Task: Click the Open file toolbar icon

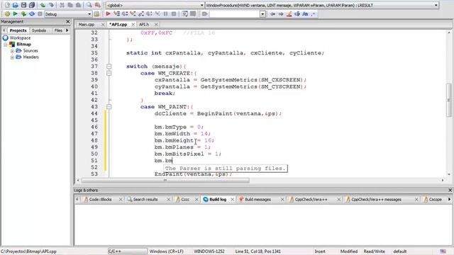Action: coord(16,5)
